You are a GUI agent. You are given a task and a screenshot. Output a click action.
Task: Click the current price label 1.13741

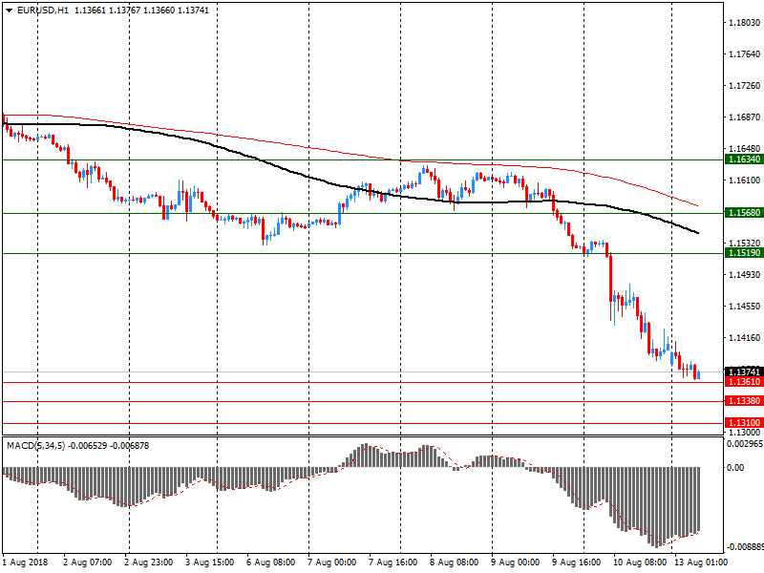click(x=744, y=371)
